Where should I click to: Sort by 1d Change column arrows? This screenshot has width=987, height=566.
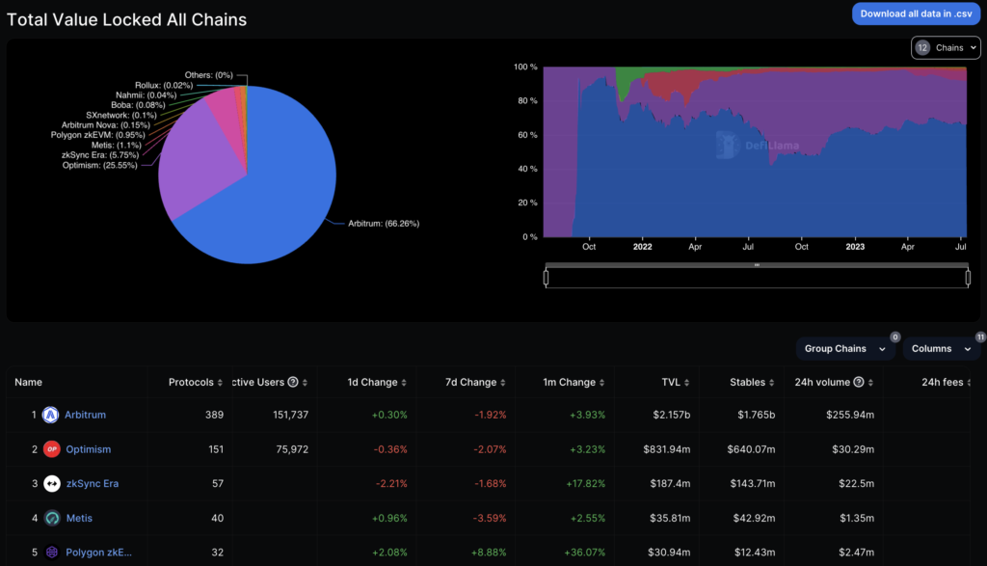tap(404, 383)
